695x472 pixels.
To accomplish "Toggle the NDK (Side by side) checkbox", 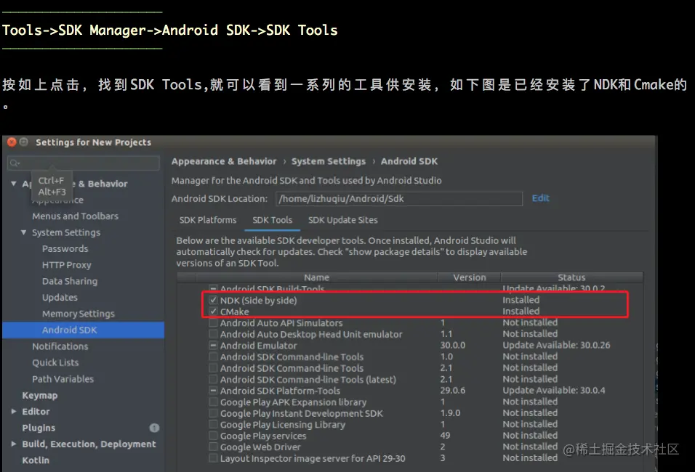I will [x=213, y=300].
